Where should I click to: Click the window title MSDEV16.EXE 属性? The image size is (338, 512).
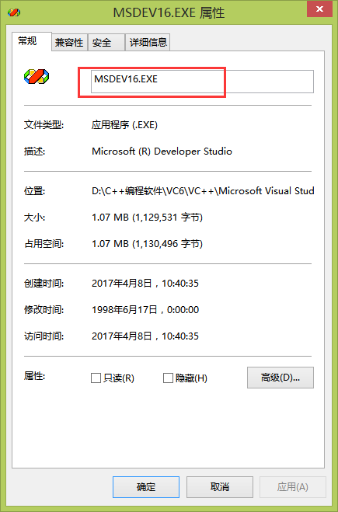click(169, 12)
